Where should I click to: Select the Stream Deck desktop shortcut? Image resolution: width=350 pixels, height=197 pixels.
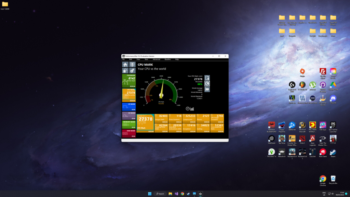tap(312, 100)
